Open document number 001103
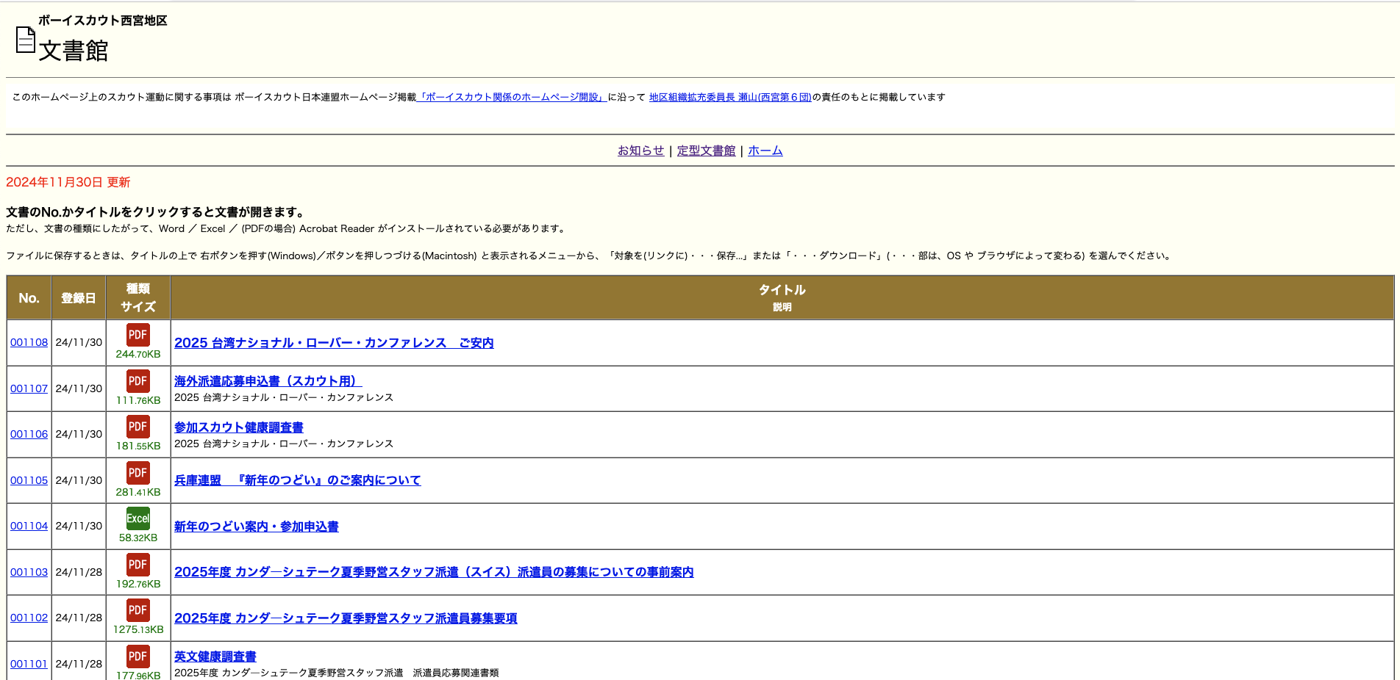The height and width of the screenshot is (680, 1400). click(x=29, y=572)
